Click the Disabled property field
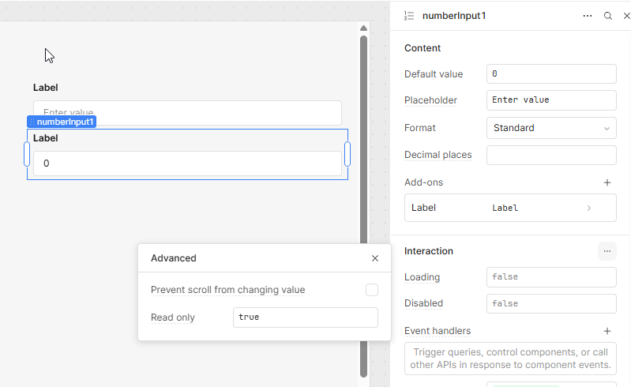This screenshot has width=631, height=387. tap(551, 303)
